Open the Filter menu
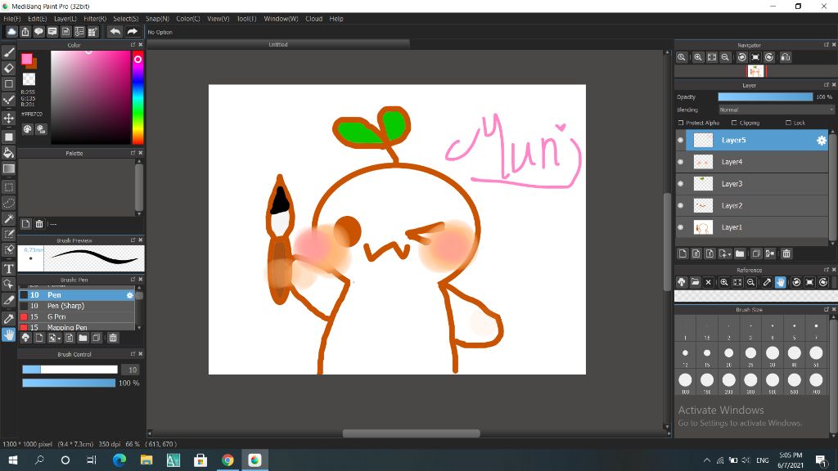The height and width of the screenshot is (471, 838). pyautogui.click(x=95, y=19)
